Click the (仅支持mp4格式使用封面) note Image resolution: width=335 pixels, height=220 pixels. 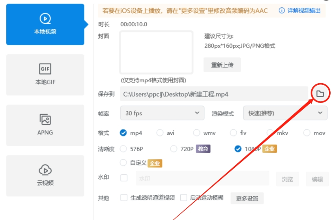tap(153, 80)
